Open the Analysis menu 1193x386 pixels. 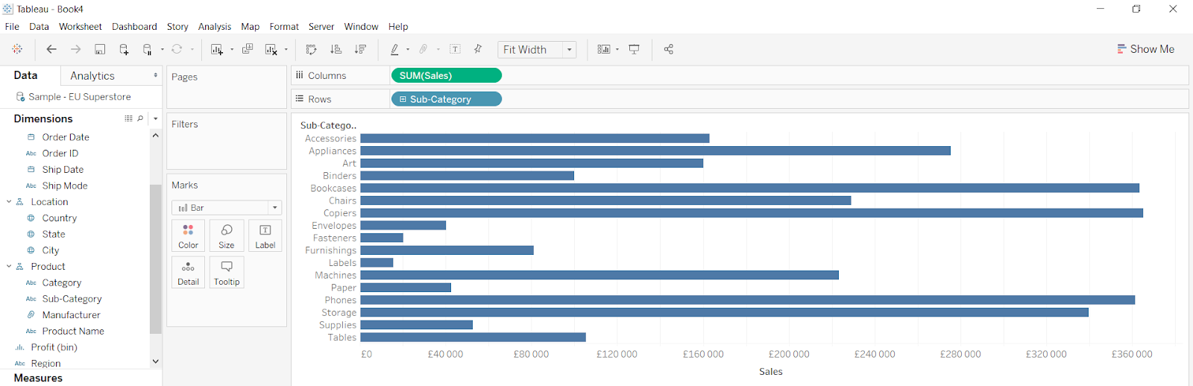(x=214, y=27)
